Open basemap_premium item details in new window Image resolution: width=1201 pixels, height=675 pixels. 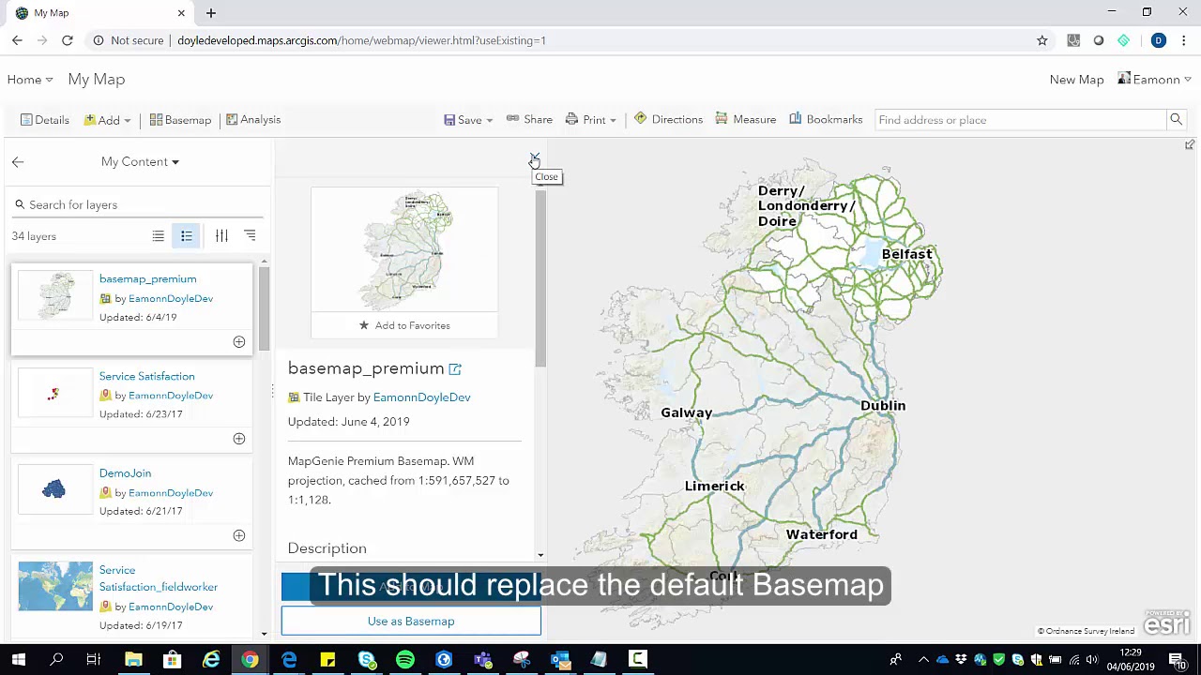(455, 369)
